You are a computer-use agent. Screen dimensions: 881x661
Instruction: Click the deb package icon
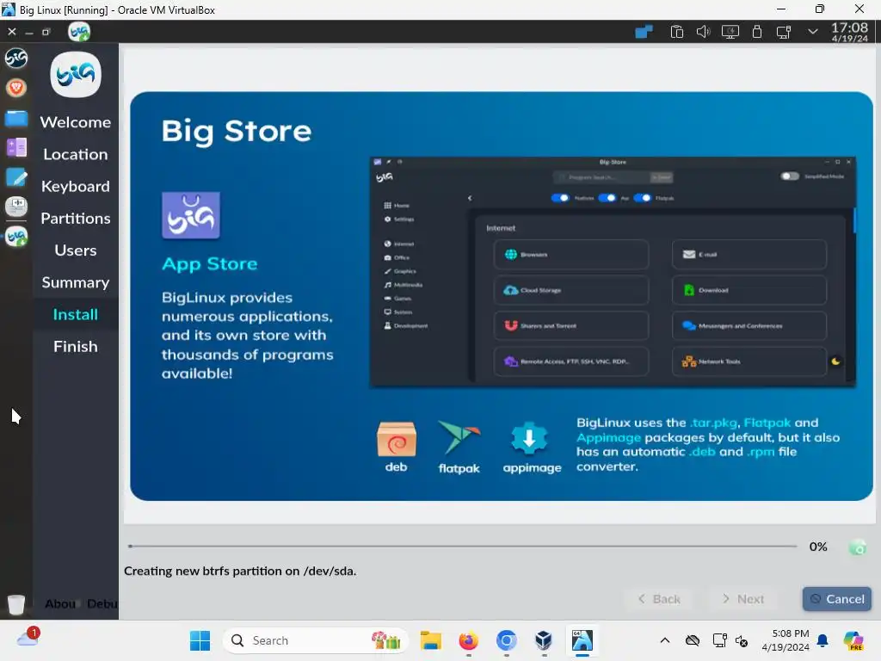click(397, 438)
